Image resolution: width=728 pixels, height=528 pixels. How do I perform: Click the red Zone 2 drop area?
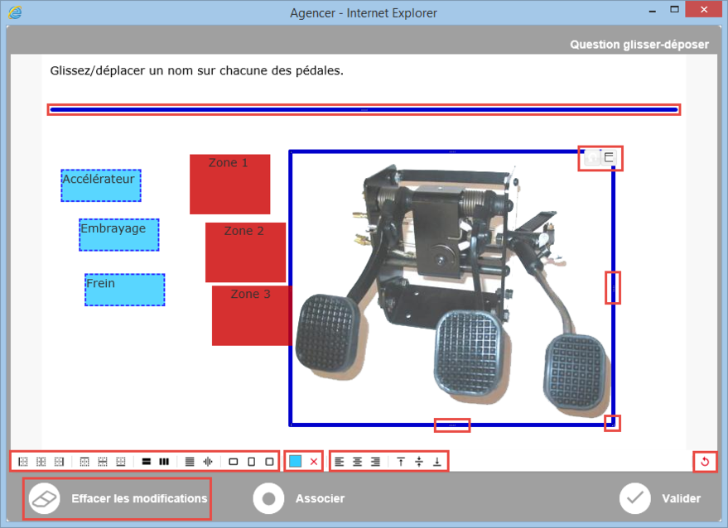(x=245, y=252)
